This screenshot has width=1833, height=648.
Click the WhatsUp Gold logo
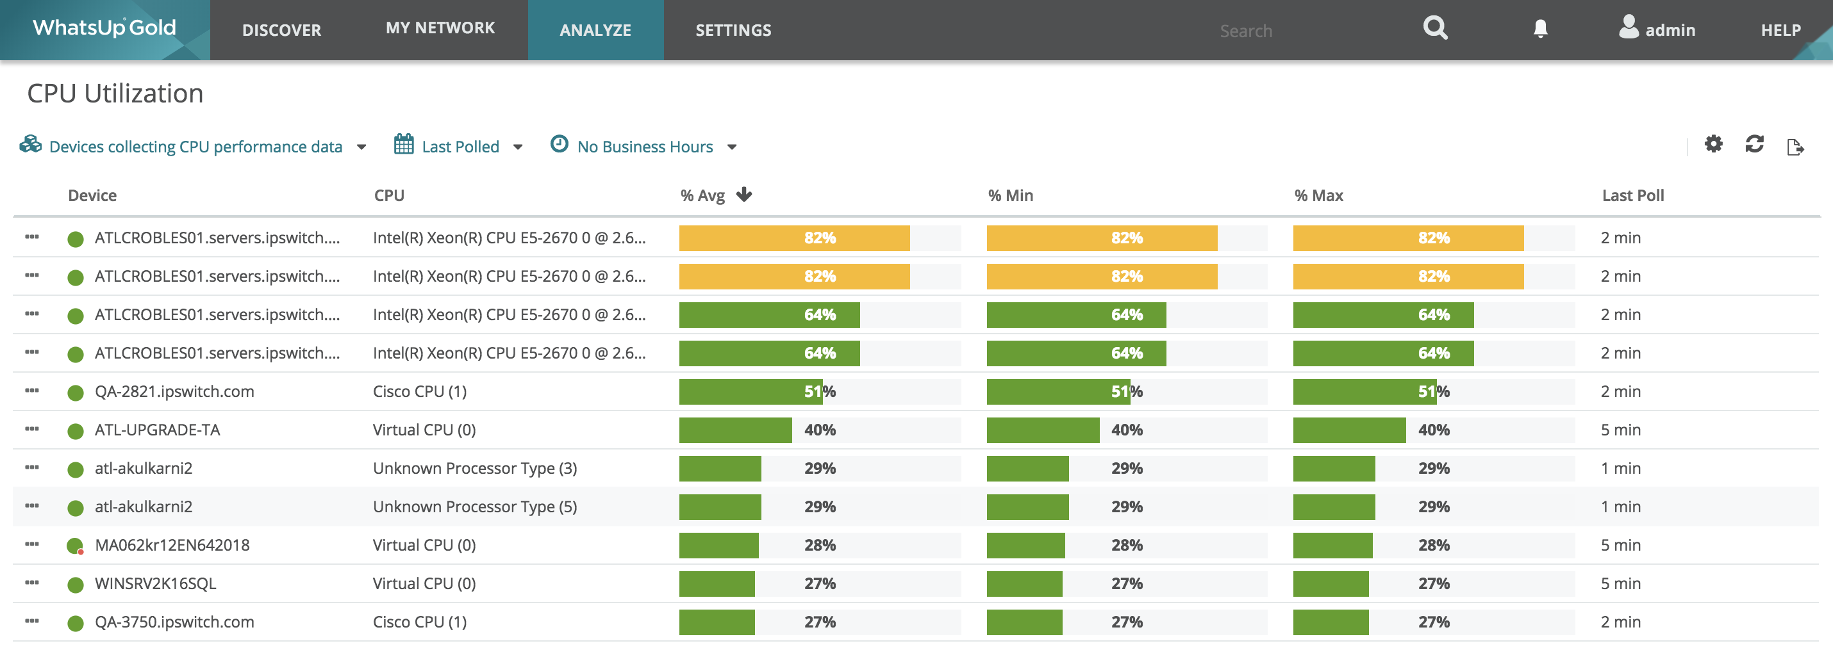tap(104, 28)
